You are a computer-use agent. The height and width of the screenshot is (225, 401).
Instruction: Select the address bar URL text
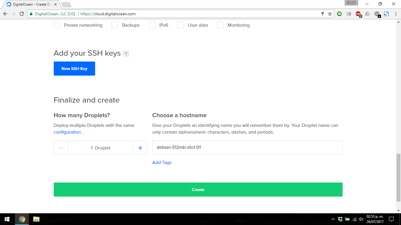point(108,14)
